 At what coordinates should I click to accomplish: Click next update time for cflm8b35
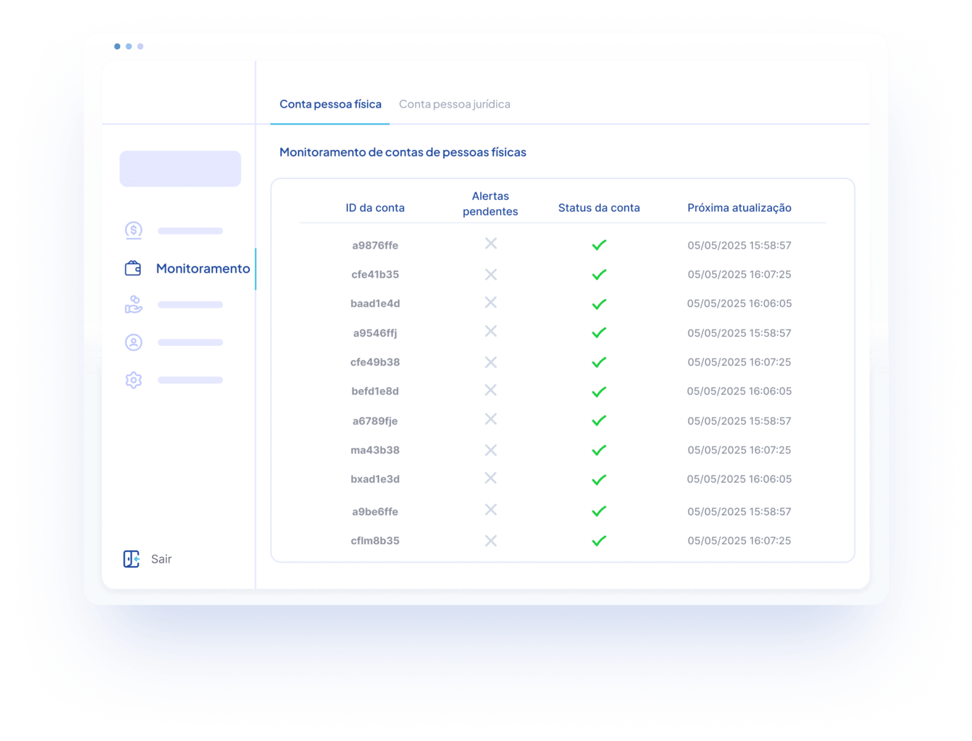[x=739, y=541]
